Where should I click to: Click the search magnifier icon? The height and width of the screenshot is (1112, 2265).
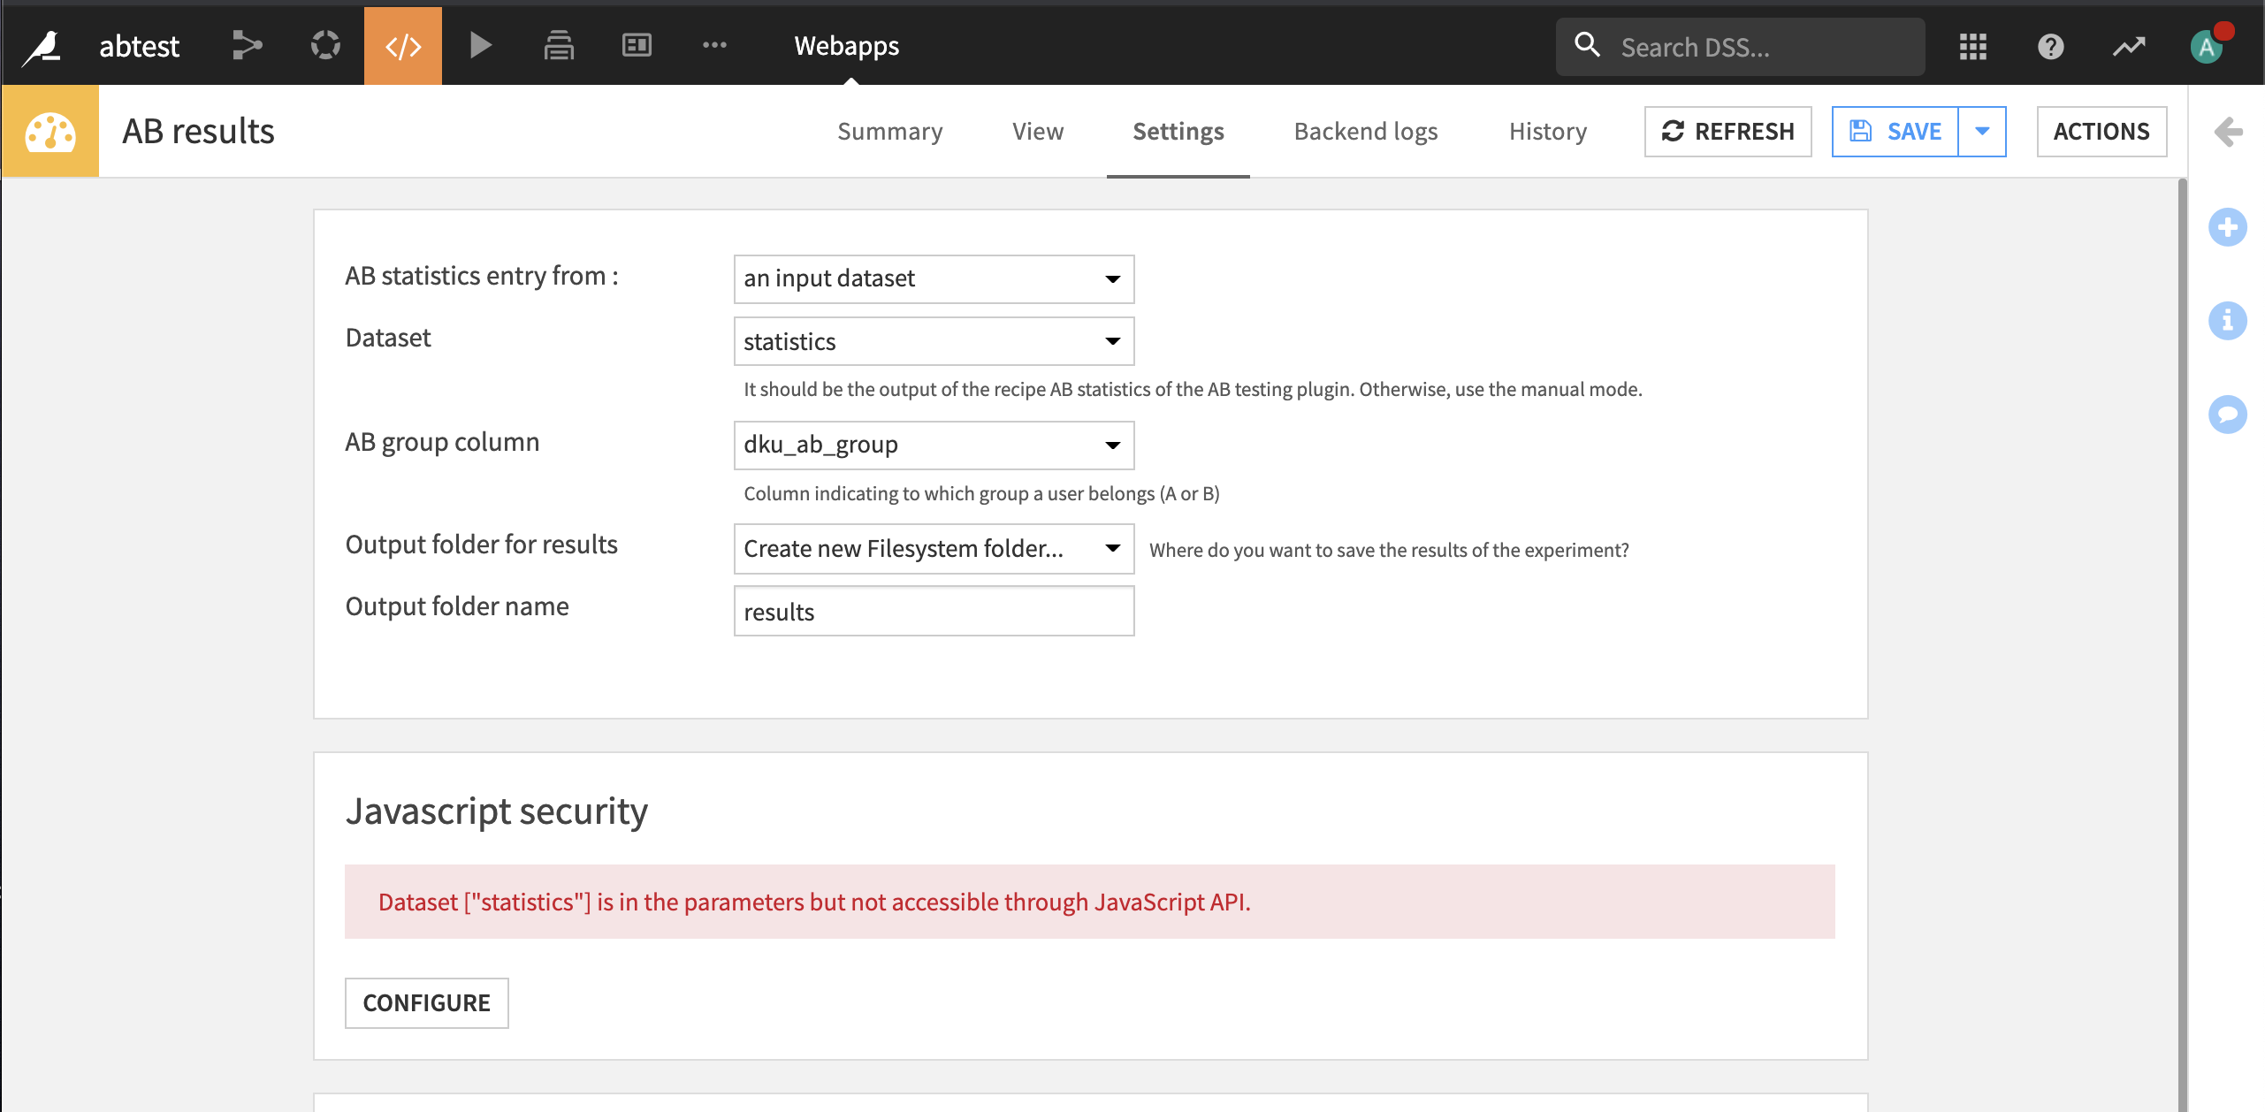(1588, 45)
